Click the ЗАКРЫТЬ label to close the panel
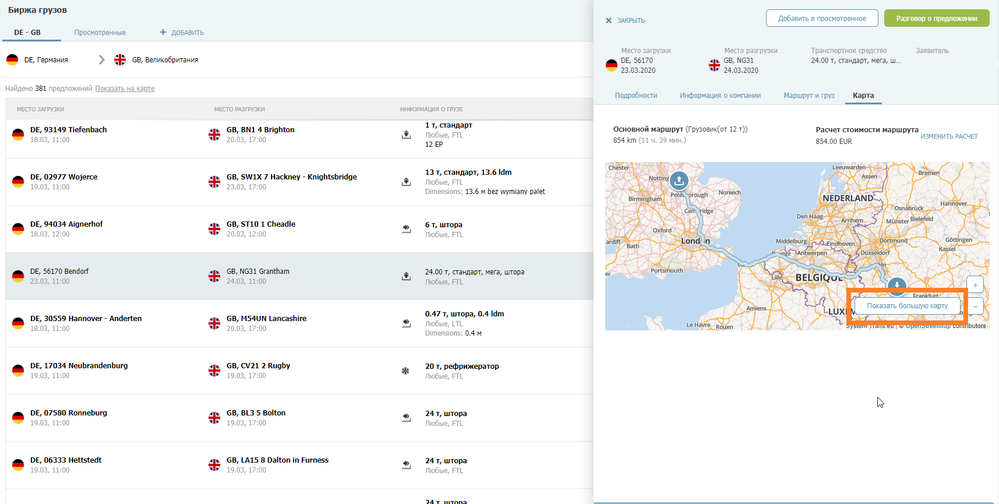999x504 pixels. (631, 20)
